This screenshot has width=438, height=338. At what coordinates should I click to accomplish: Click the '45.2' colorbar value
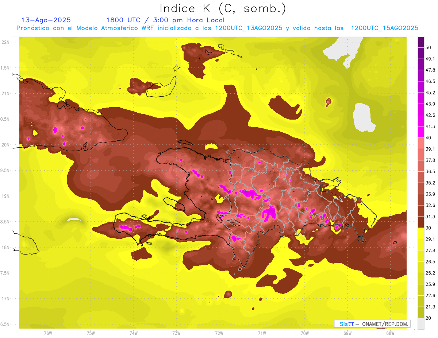430,93
